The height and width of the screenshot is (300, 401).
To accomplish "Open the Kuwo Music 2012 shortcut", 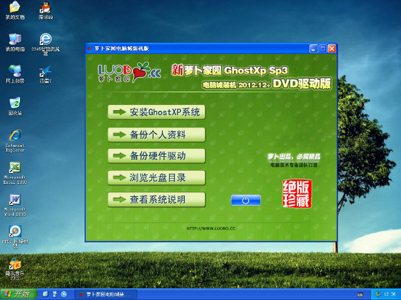I will pyautogui.click(x=14, y=264).
